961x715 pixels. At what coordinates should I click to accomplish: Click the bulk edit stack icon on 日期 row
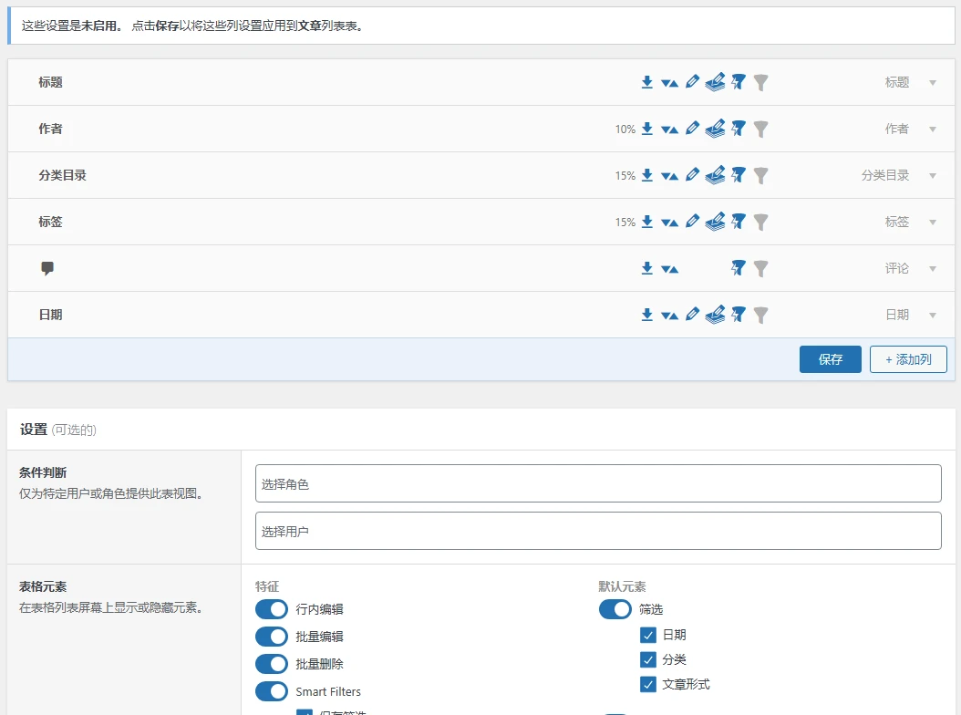(x=715, y=315)
